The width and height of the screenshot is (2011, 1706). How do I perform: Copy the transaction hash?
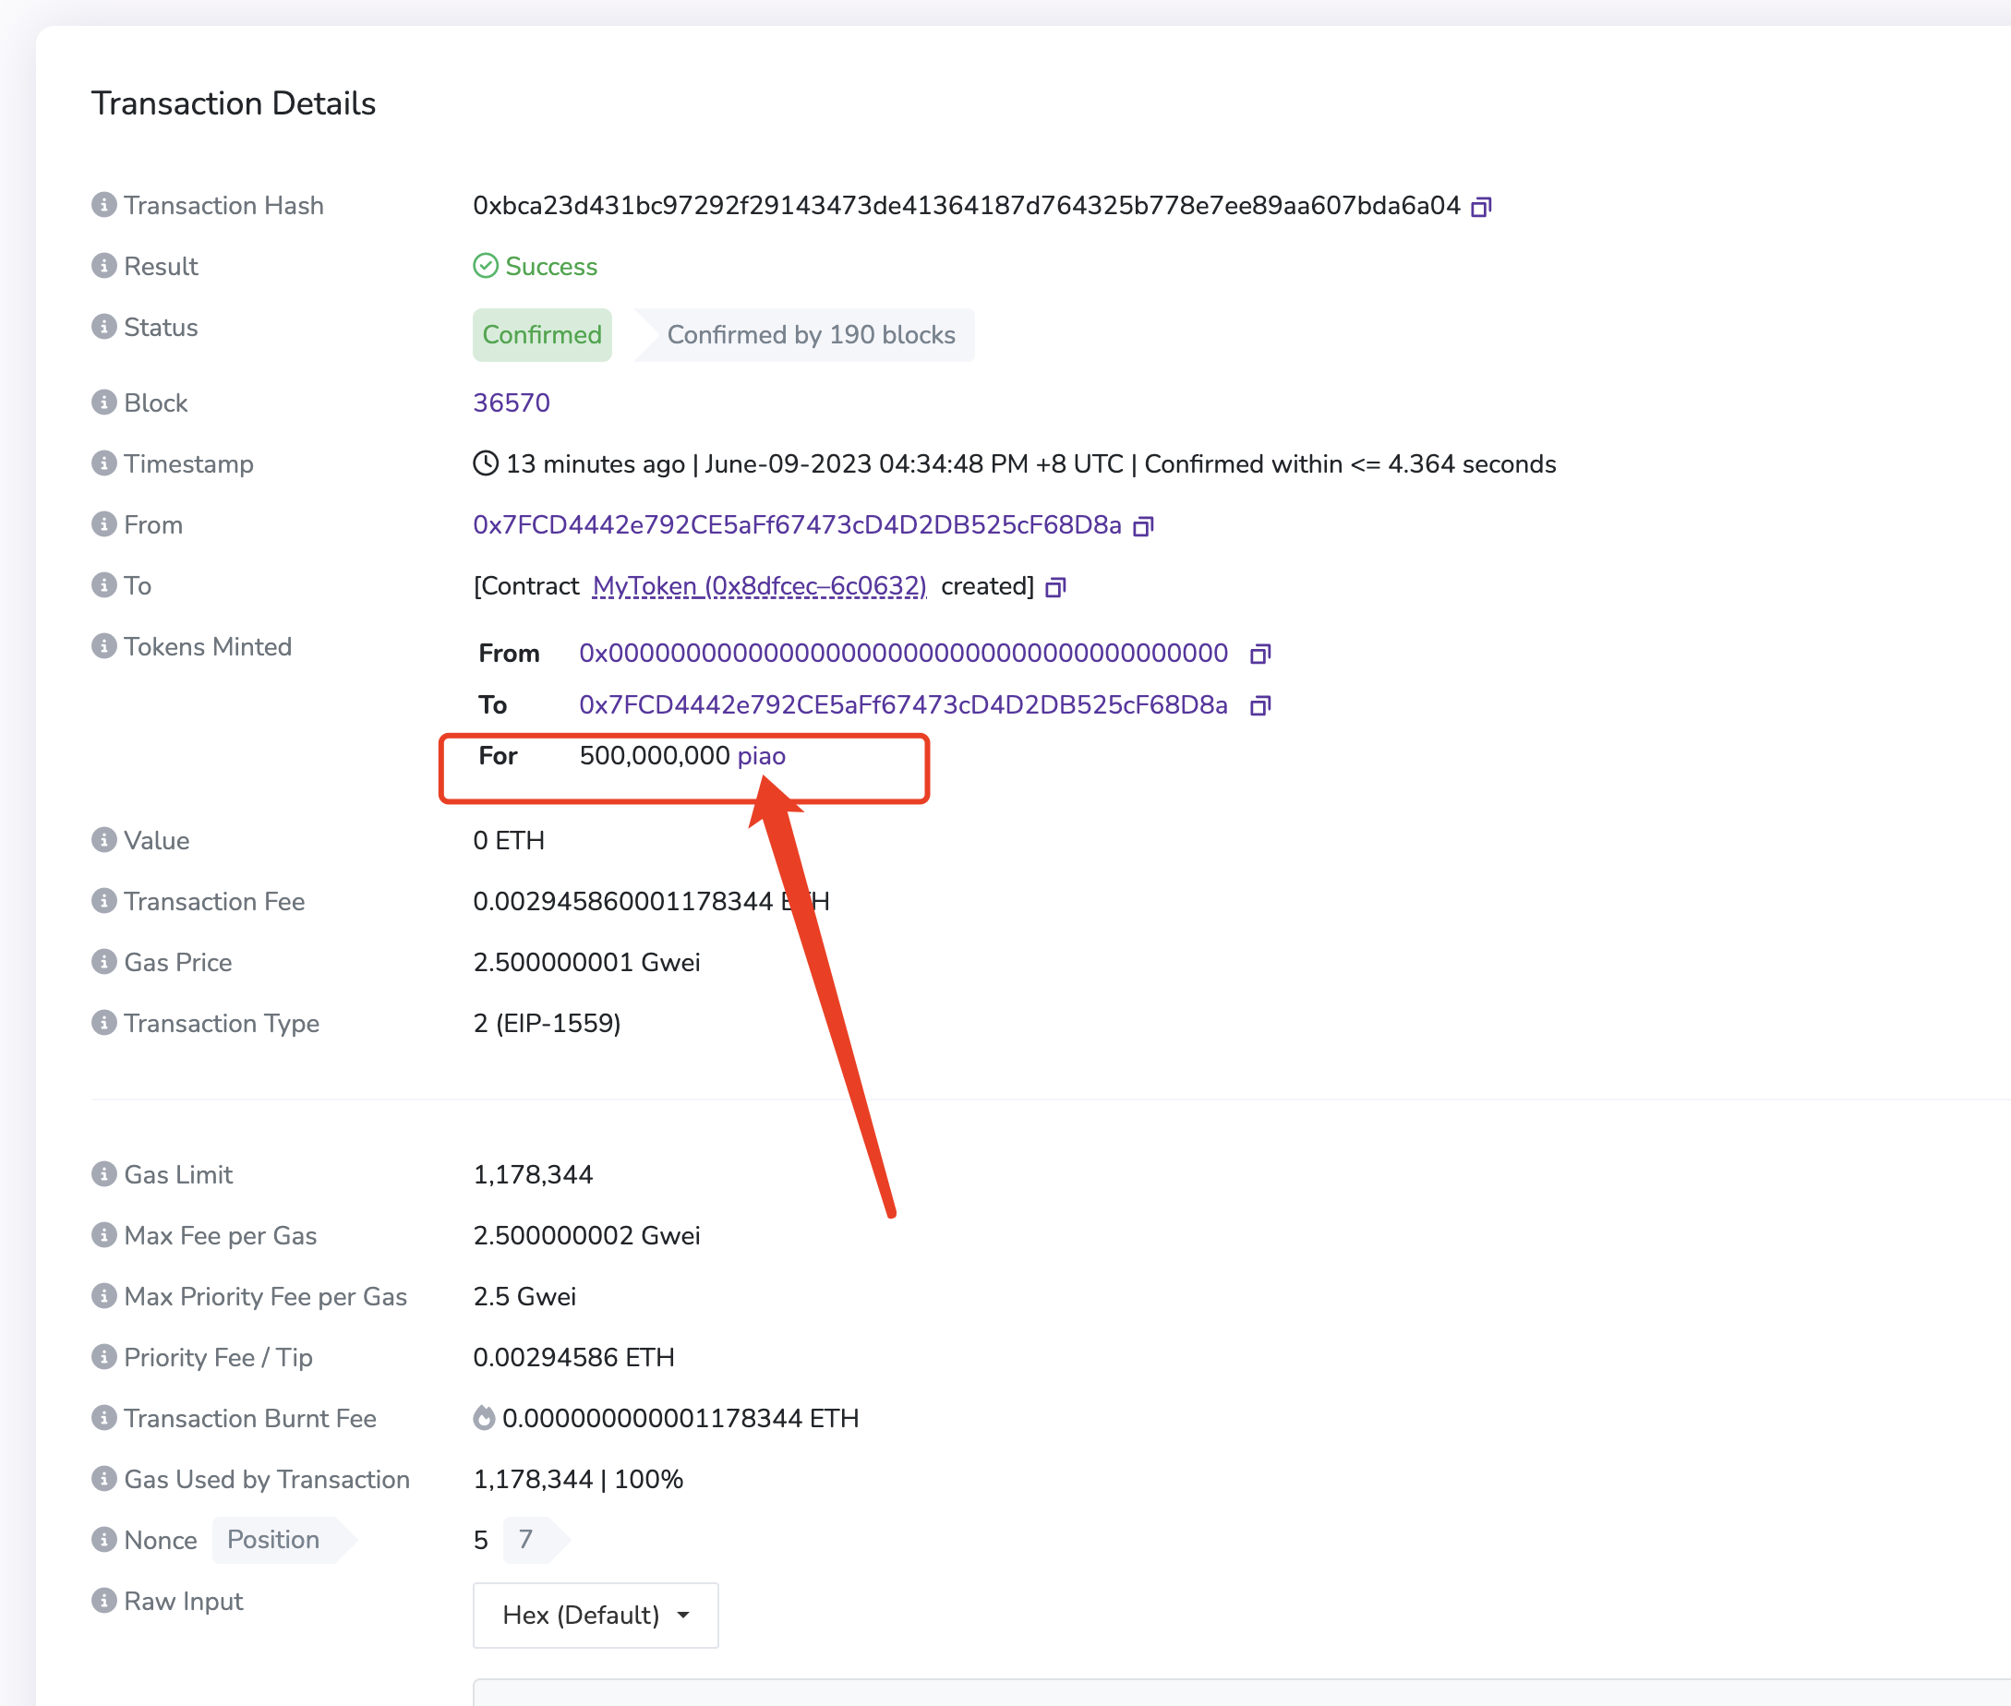(x=1480, y=207)
